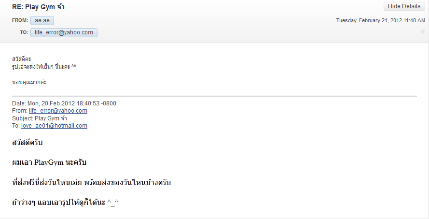This screenshot has width=429, height=219.
Task: Click the 'RE: Play Gym จ้า' subject title
Action: [38, 7]
